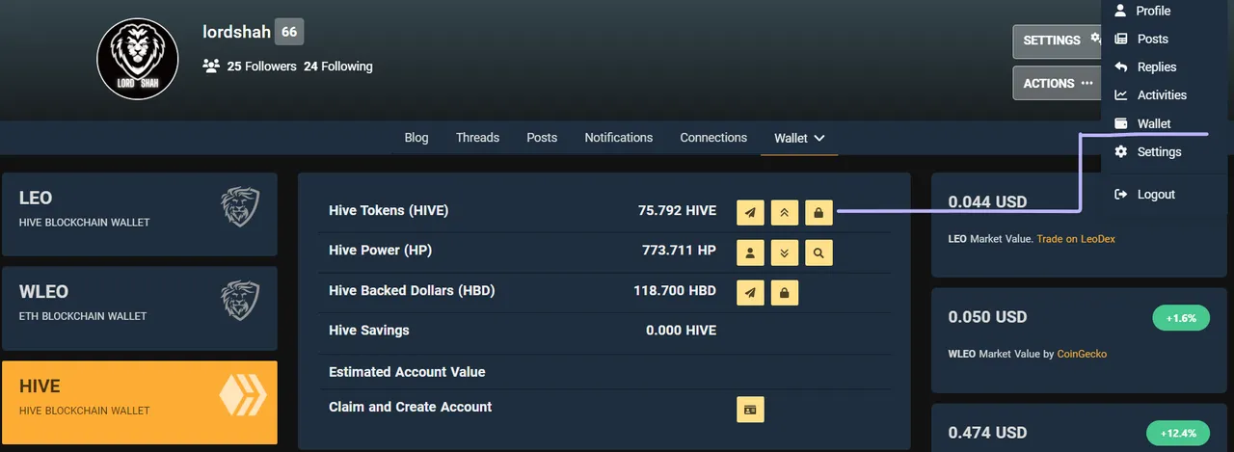The width and height of the screenshot is (1234, 452).
Task: Click the +1.6% change badge
Action: pos(1181,317)
